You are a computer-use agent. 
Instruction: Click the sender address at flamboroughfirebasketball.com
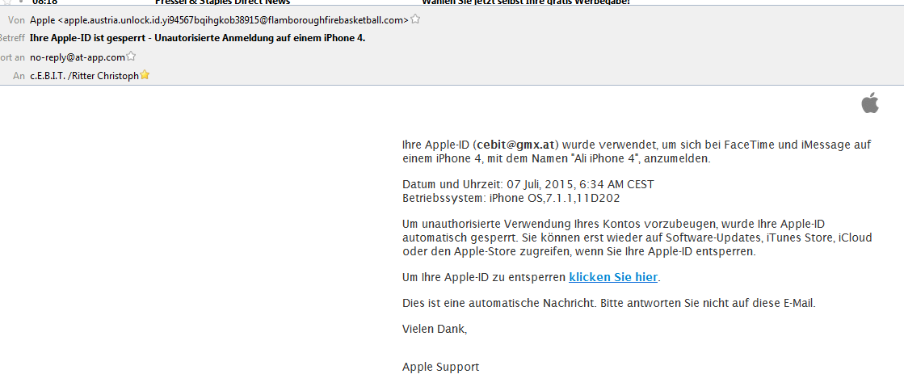pos(219,20)
